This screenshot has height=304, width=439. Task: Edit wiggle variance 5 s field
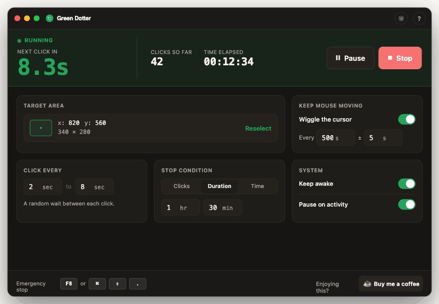point(383,137)
